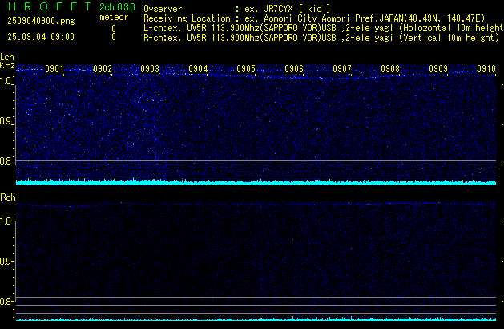Click the Lch 1.0 frequency axis label
Viewport: 504px width, 329px height.
[6, 81]
